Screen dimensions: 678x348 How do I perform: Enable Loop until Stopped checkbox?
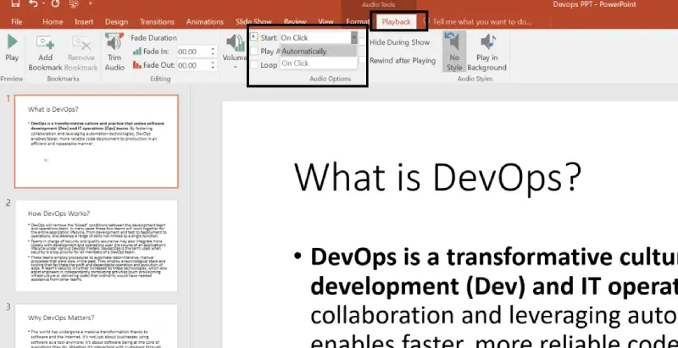[254, 64]
